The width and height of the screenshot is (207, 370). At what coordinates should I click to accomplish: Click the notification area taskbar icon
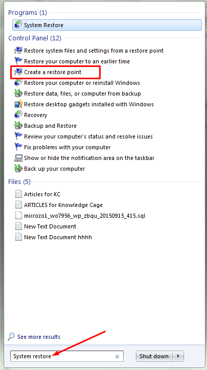click(18, 158)
